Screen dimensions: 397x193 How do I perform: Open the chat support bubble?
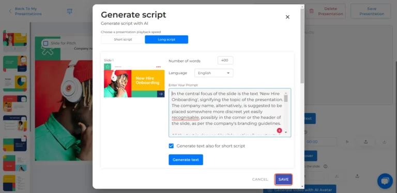click(385, 181)
